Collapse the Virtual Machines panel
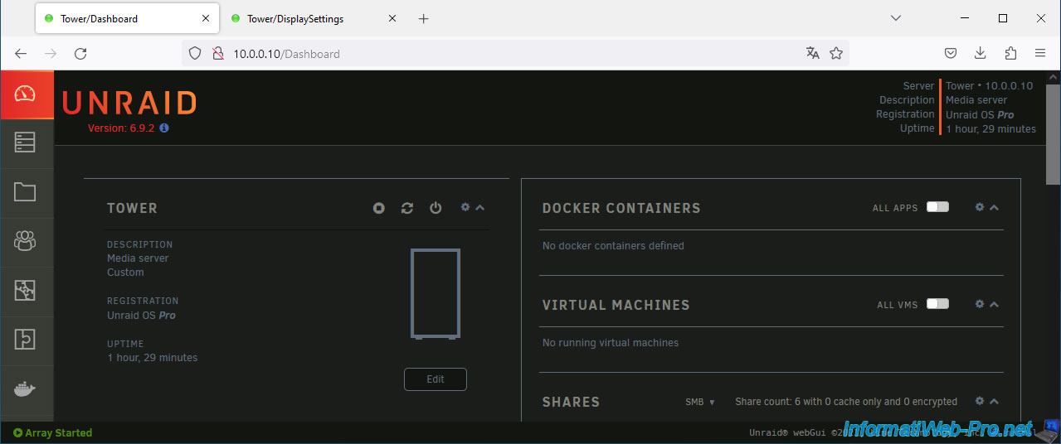The image size is (1061, 444). pyautogui.click(x=994, y=304)
